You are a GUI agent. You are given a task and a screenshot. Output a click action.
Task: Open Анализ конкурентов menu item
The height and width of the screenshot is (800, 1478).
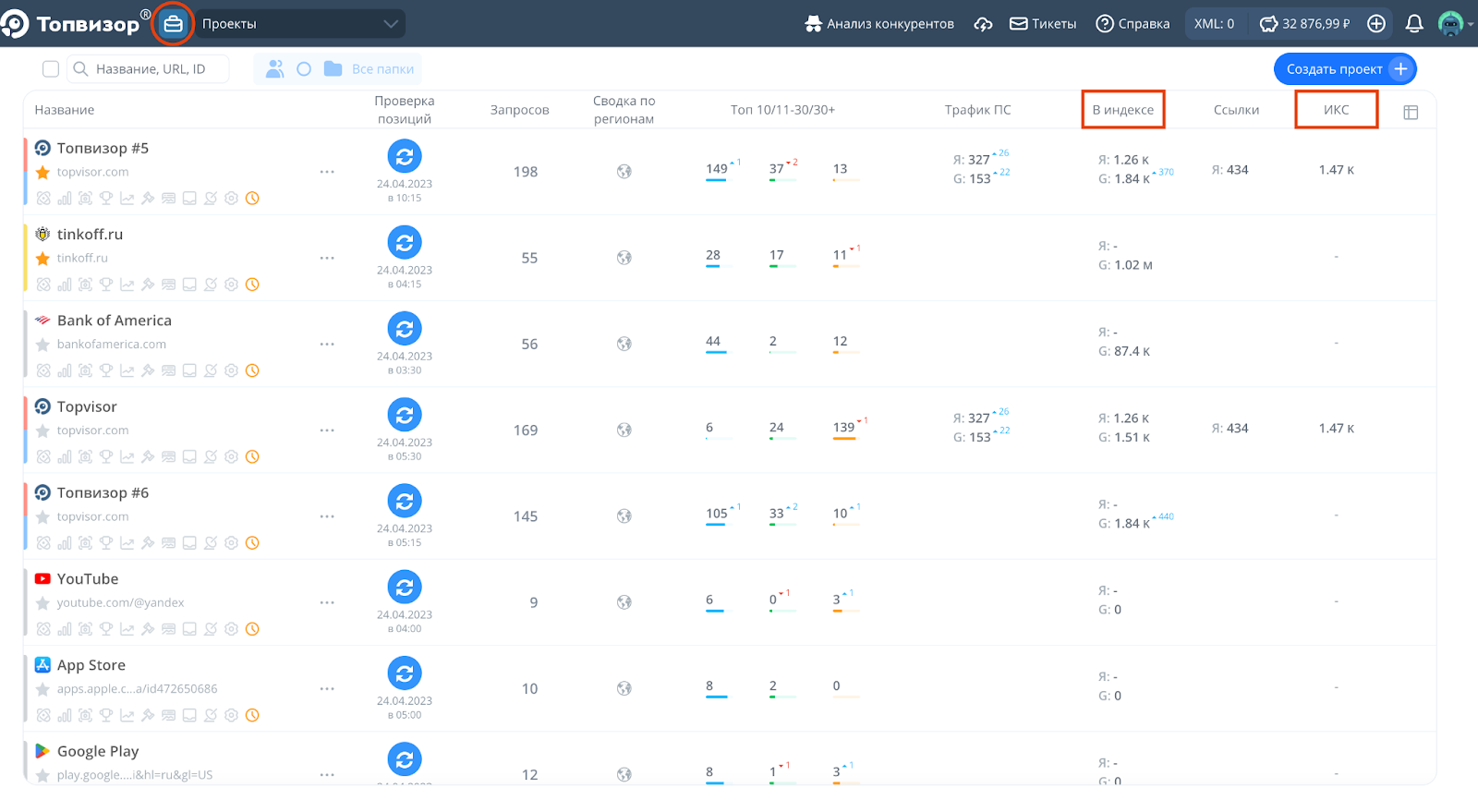click(x=879, y=24)
